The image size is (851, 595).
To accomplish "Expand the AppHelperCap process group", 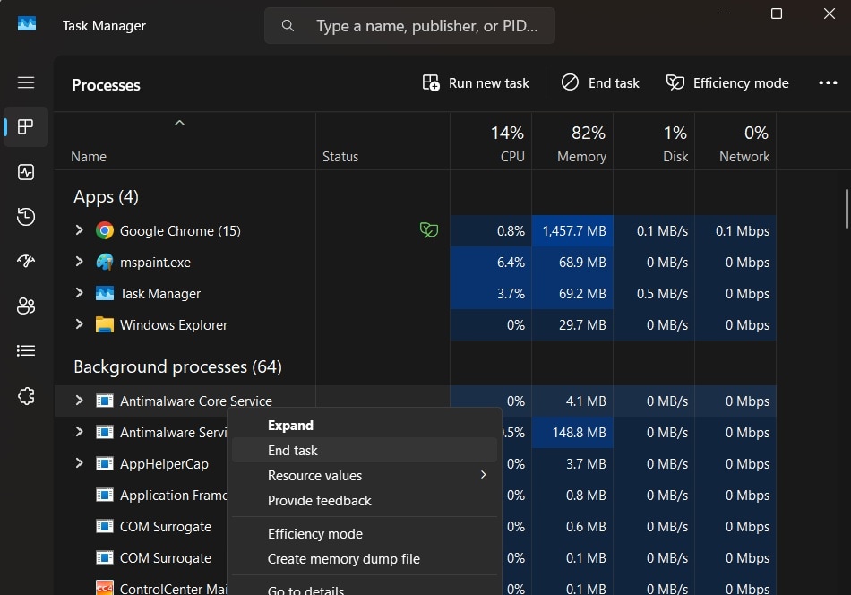I will coord(79,463).
